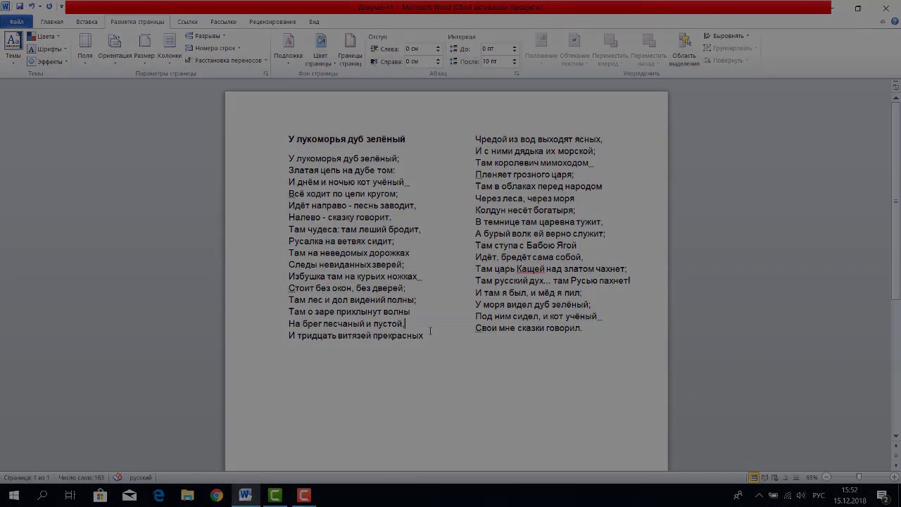Expand the Номера строк dropdown

point(213,48)
